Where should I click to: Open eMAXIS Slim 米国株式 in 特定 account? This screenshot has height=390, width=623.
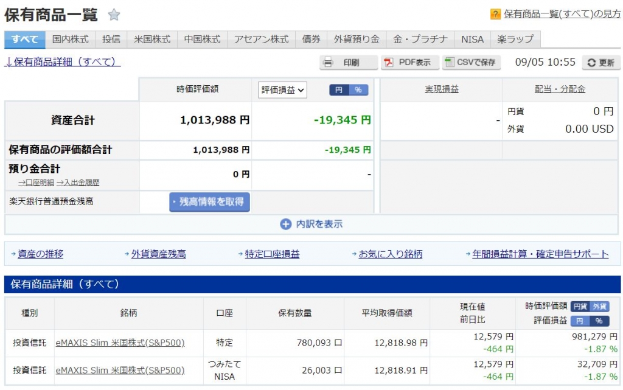pyautogui.click(x=120, y=343)
